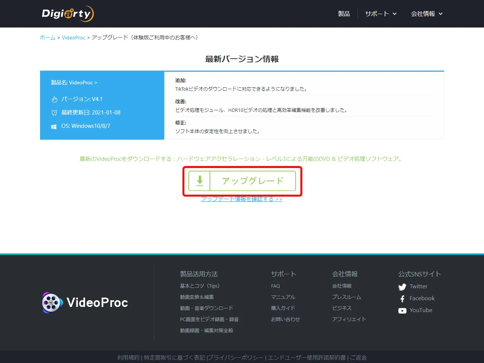Viewport: 484px width, 363px height.
Task: Open the YouTube text link
Action: pyautogui.click(x=421, y=310)
